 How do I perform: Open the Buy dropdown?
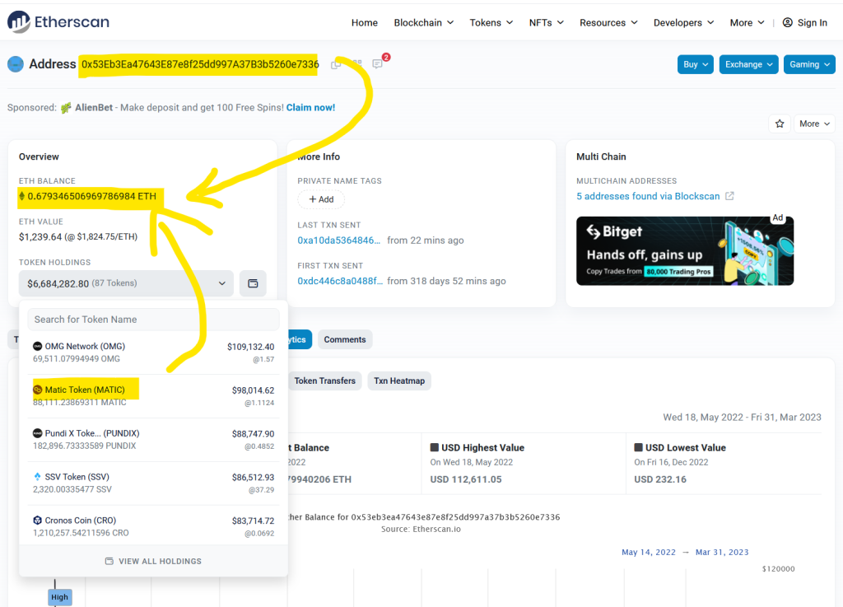point(695,64)
